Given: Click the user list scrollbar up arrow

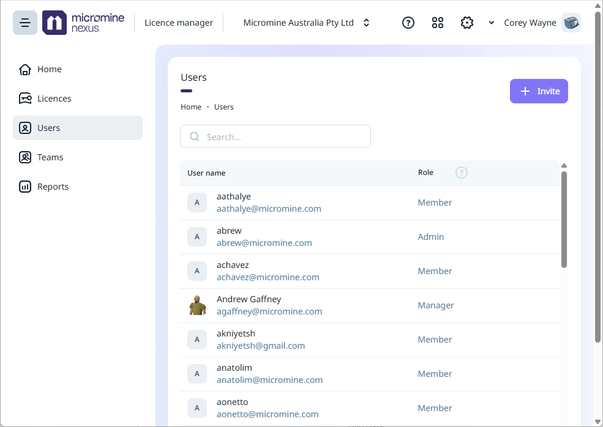Looking at the screenshot, I should (x=564, y=165).
